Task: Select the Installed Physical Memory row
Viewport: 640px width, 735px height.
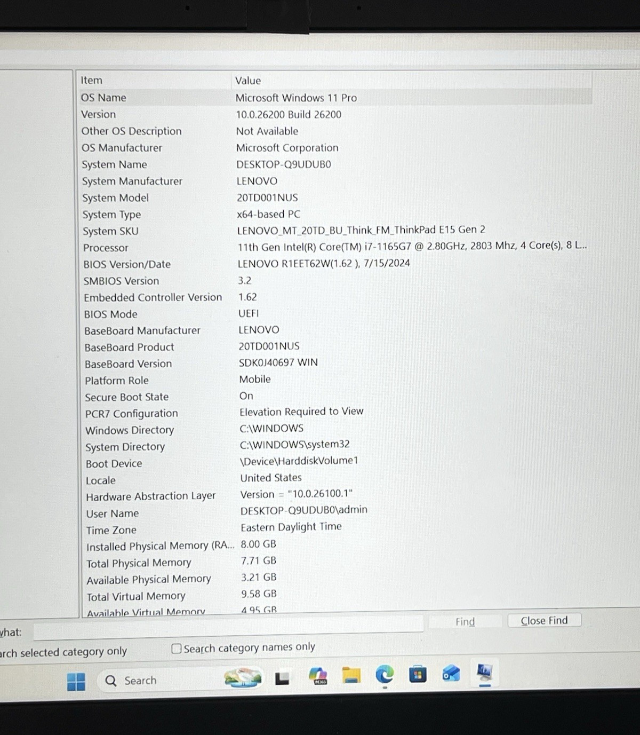Action: pyautogui.click(x=335, y=545)
